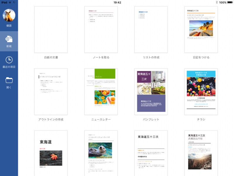The image size is (234, 176).
Task: Select the otter photo template with 東海道五十三次
Action: coord(101,153)
